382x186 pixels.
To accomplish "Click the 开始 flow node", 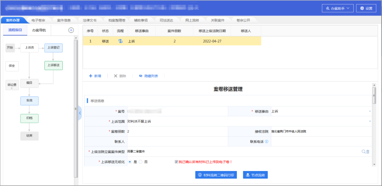I will (10, 48).
